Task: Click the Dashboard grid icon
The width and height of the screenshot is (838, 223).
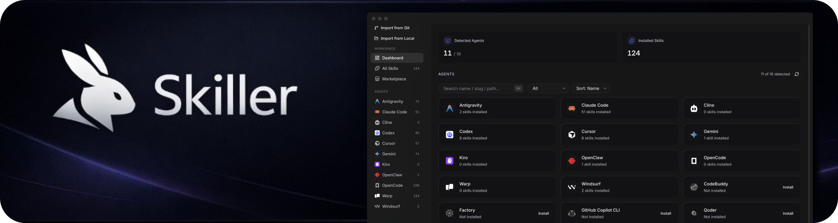Action: (x=377, y=58)
